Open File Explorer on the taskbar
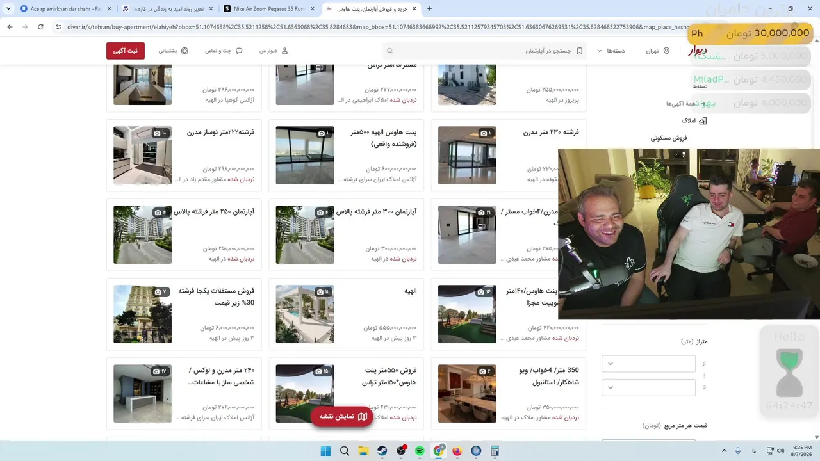This screenshot has width=820, height=461. (x=363, y=451)
